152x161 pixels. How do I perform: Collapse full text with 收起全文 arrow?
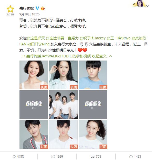pos(111,56)
